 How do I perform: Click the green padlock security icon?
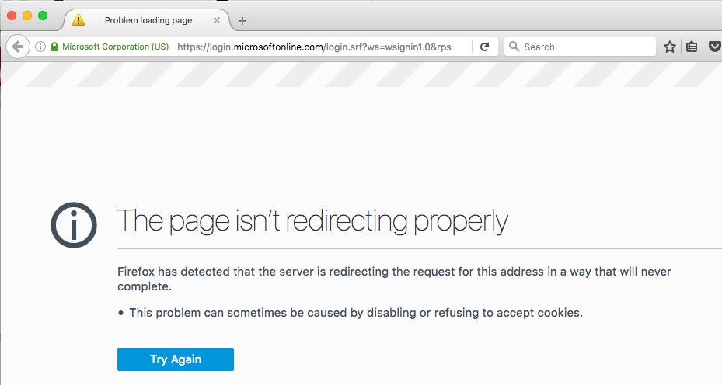tap(54, 47)
